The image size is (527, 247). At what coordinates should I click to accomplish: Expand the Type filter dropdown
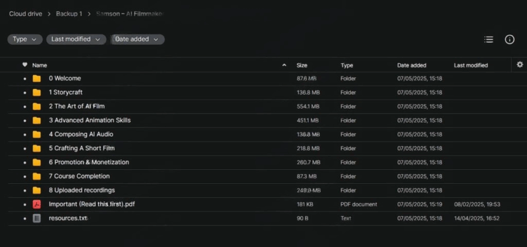[x=25, y=40]
